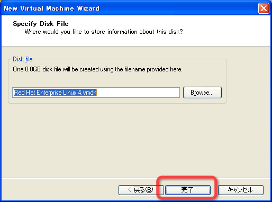The width and height of the screenshot is (272, 202).
Task: Click the 'Where would you like to store' subtitle
Action: 104,32
